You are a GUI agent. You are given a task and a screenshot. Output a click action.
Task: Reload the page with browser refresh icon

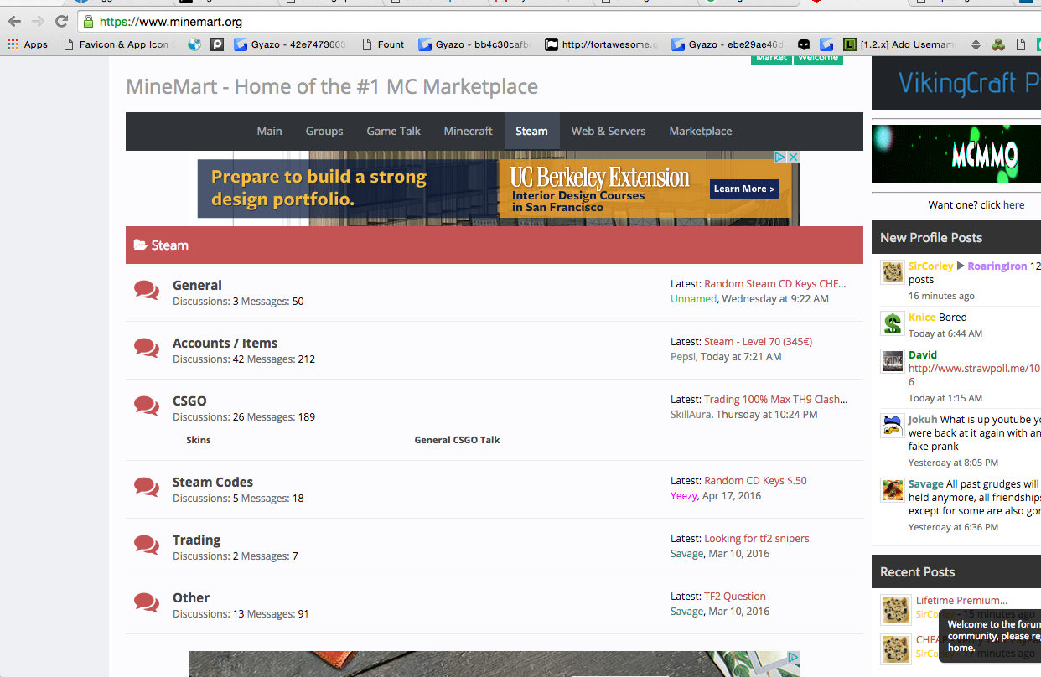pyautogui.click(x=61, y=22)
